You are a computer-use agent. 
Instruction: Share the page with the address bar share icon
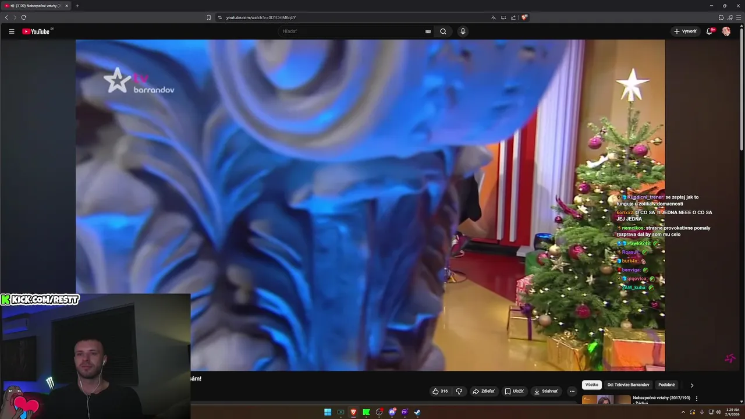point(513,17)
